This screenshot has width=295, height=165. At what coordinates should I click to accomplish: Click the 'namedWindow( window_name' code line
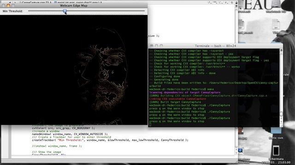70,134
